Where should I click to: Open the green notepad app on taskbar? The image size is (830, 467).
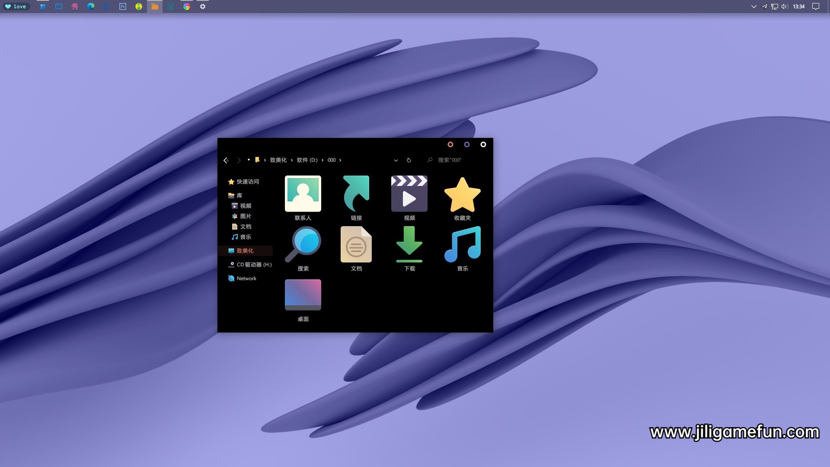pyautogui.click(x=171, y=6)
